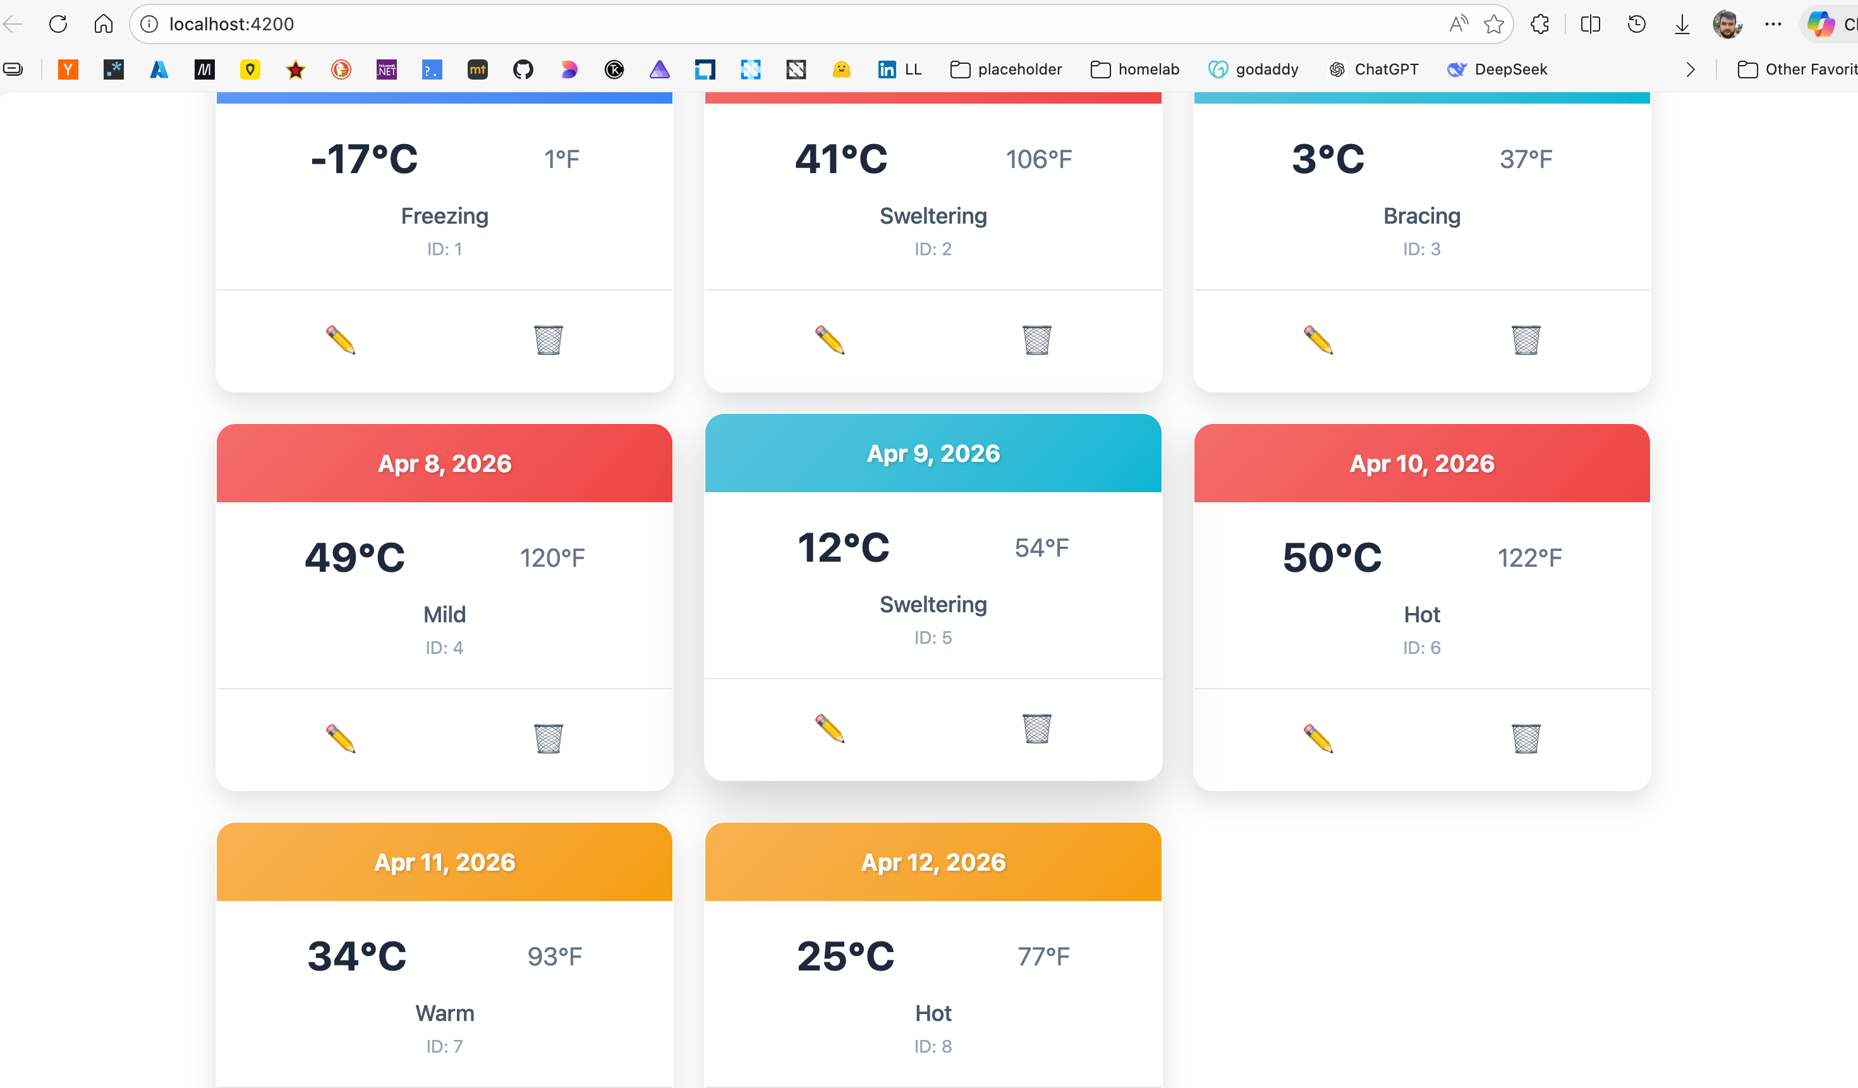1858x1088 pixels.
Task: Open browser extensions puzzle icon
Action: coord(1539,24)
